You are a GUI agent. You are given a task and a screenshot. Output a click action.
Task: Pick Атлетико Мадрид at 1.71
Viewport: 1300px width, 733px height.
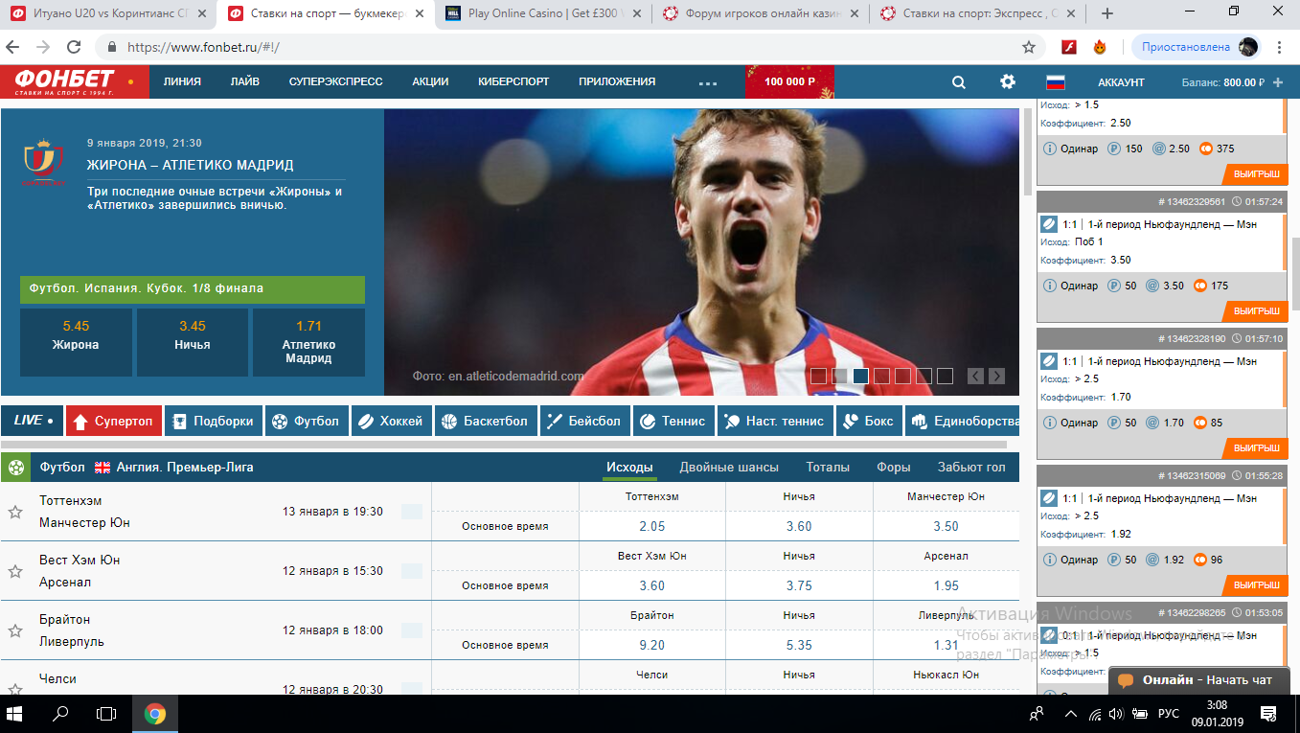(308, 342)
